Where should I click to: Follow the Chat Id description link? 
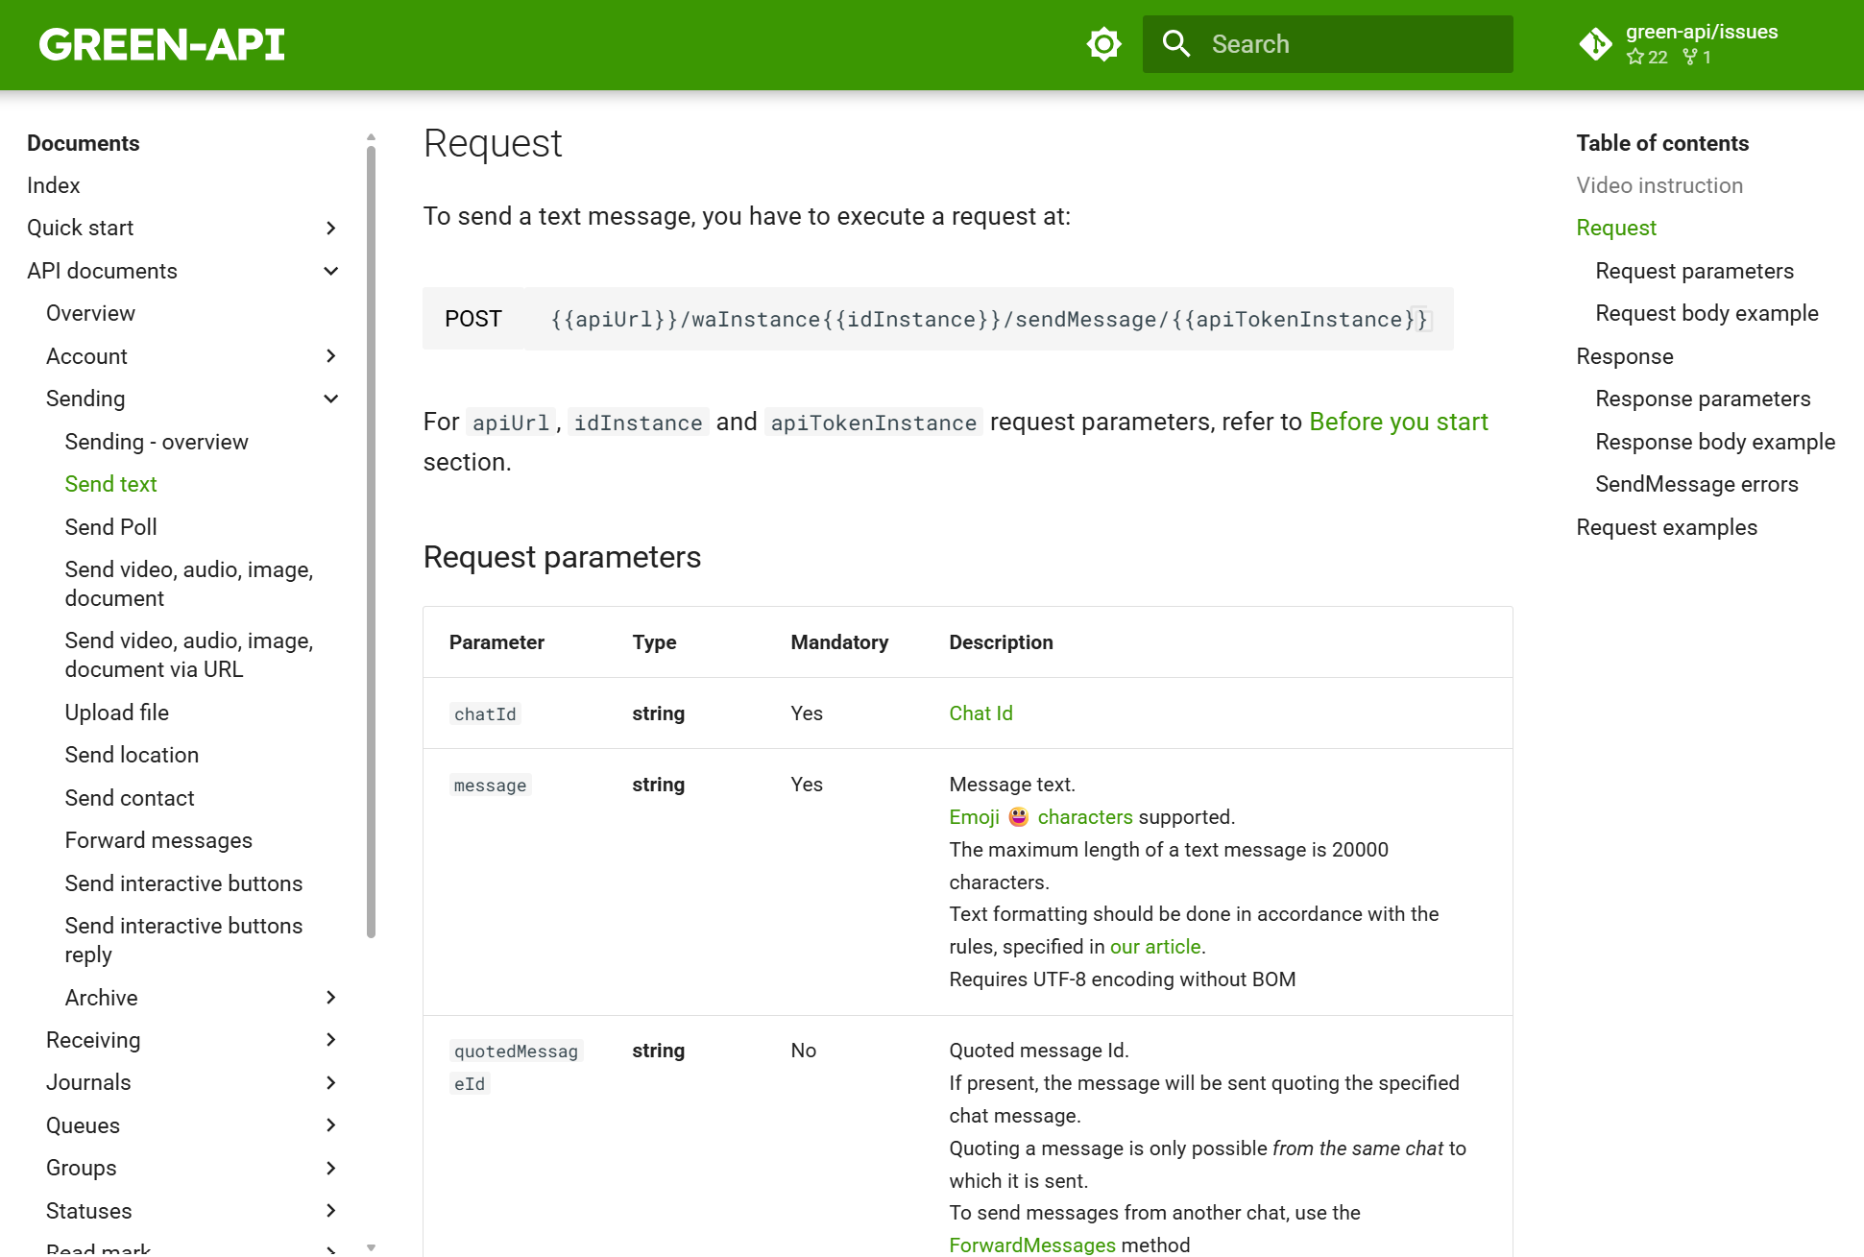980,713
